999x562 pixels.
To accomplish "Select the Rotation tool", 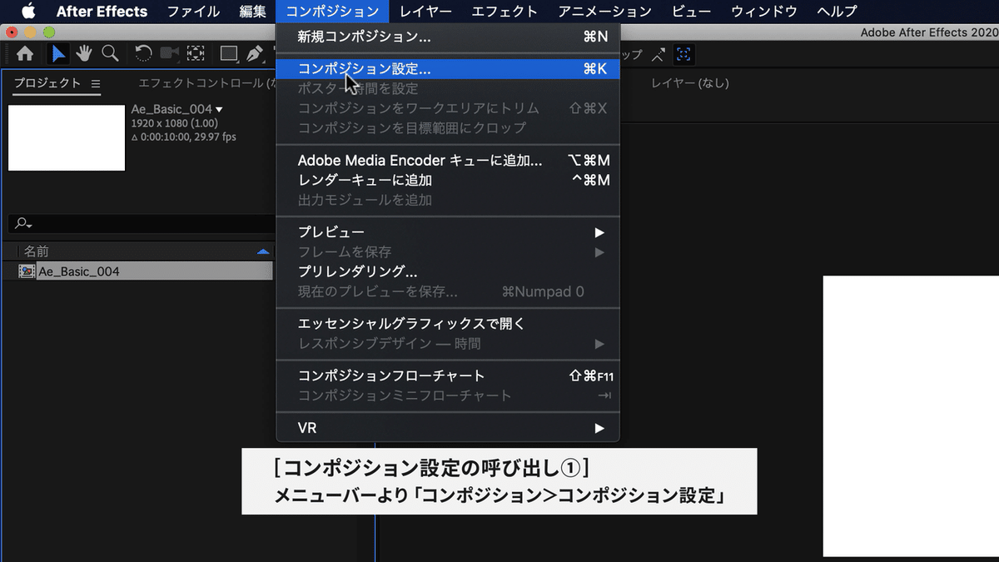I will pyautogui.click(x=143, y=54).
